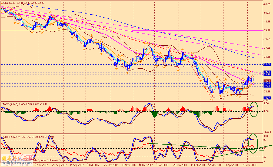Click the 4 Jan 2008 date label
This screenshot has width=273, height=167.
click(162, 165)
